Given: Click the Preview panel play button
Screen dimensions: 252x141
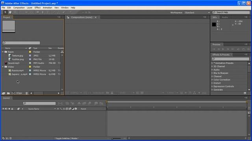Looking at the screenshot, I should coord(223,49).
